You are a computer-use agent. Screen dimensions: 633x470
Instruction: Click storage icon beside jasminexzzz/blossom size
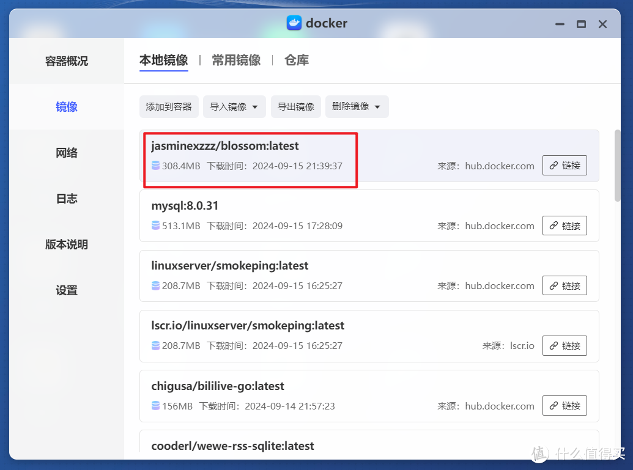click(156, 166)
